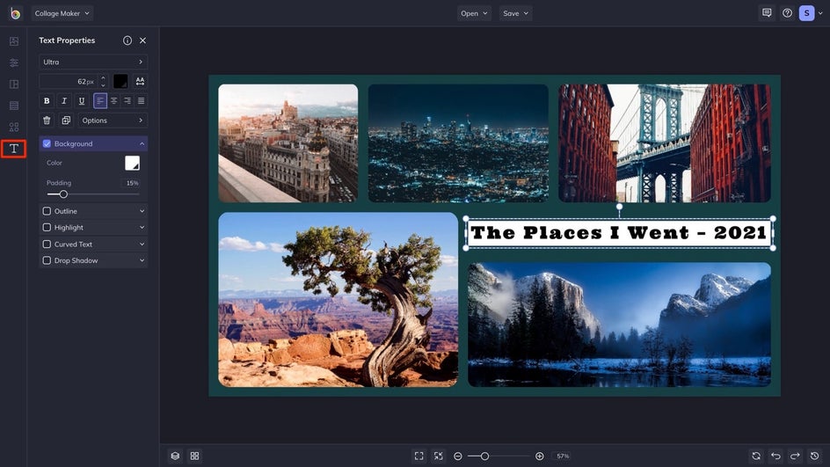Zoom out with minus icon
The width and height of the screenshot is (830, 467).
pos(458,456)
